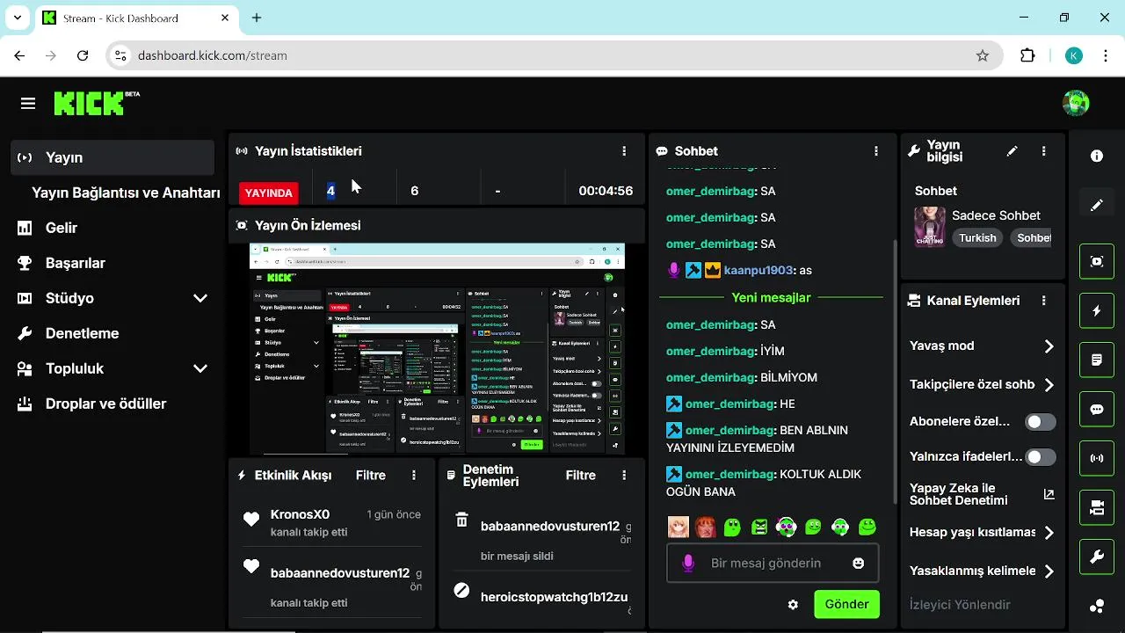Go back in browser history
Image resolution: width=1125 pixels, height=633 pixels.
pos(19,55)
